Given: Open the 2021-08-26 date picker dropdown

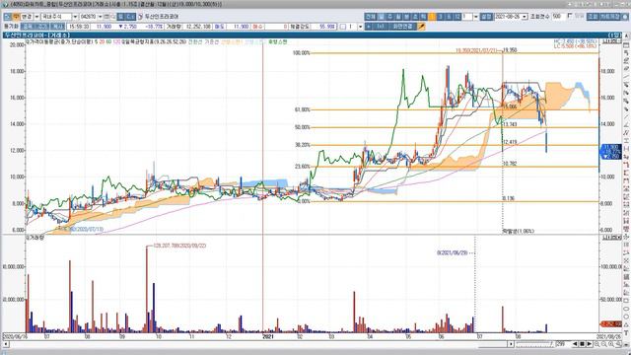Looking at the screenshot, I should point(525,17).
